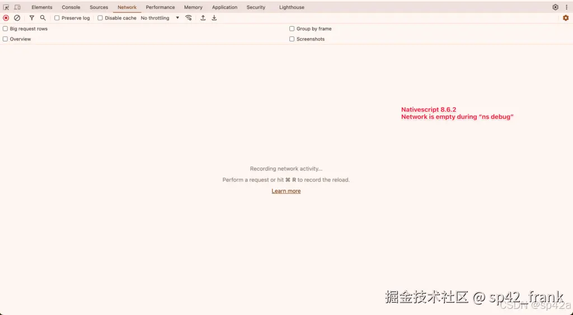Click the 'Recording network activity...' text

286,169
